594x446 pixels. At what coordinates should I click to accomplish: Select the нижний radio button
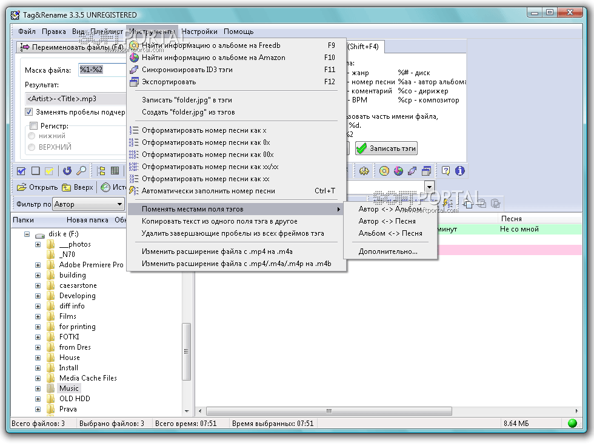tap(32, 136)
